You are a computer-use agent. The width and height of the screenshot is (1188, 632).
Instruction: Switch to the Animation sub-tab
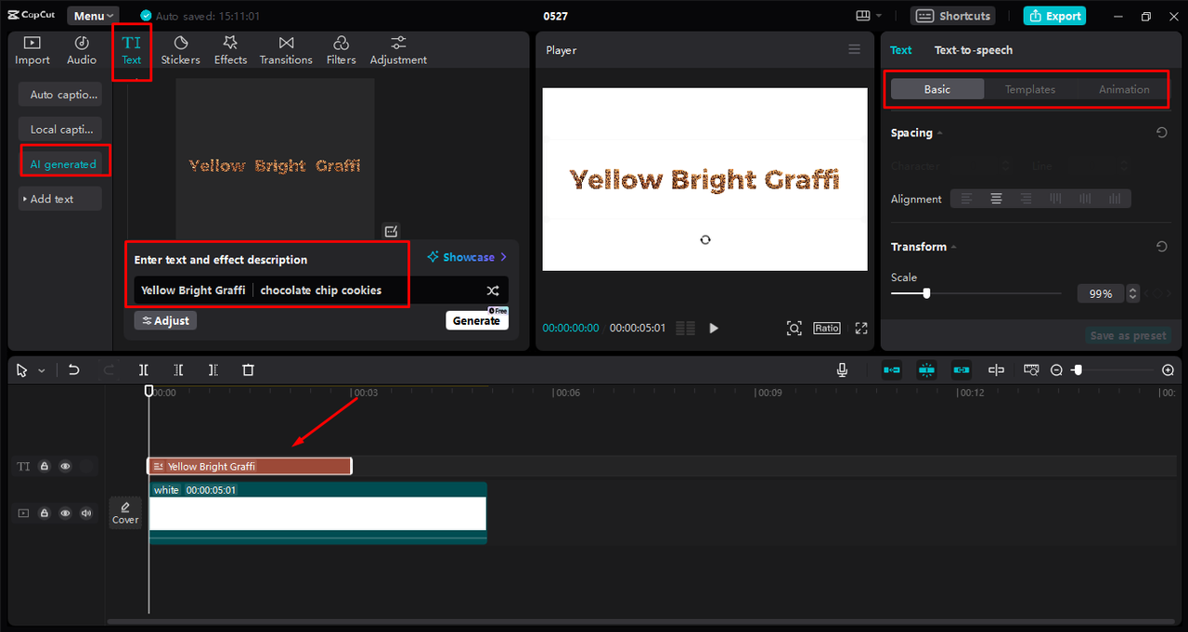1124,89
